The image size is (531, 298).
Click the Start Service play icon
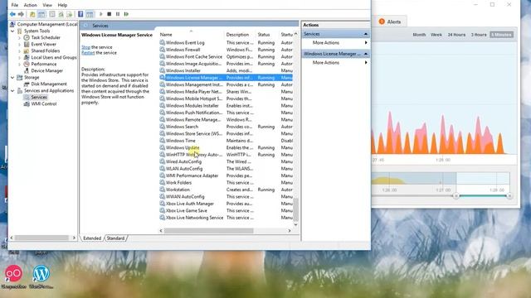click(101, 14)
